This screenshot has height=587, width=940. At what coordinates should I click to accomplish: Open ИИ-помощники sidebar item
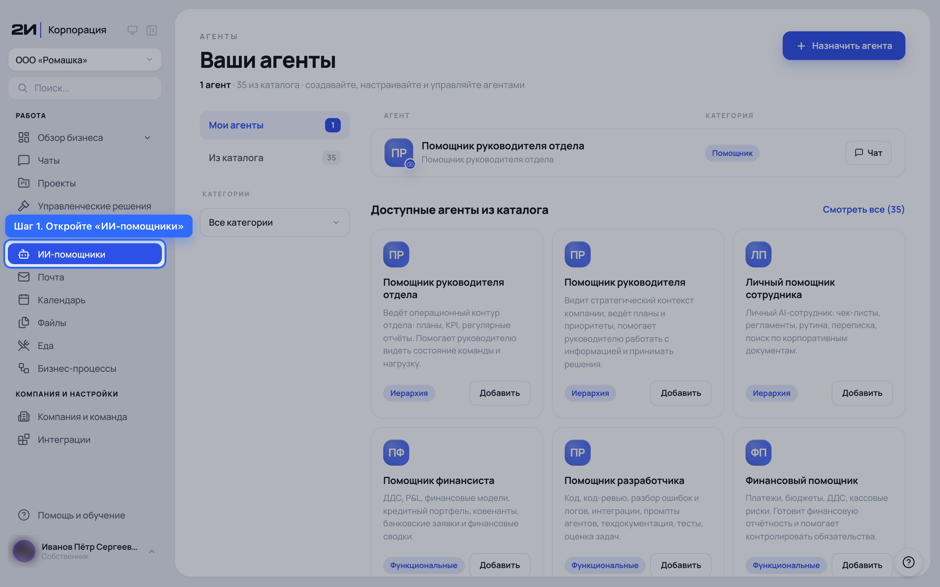[85, 254]
